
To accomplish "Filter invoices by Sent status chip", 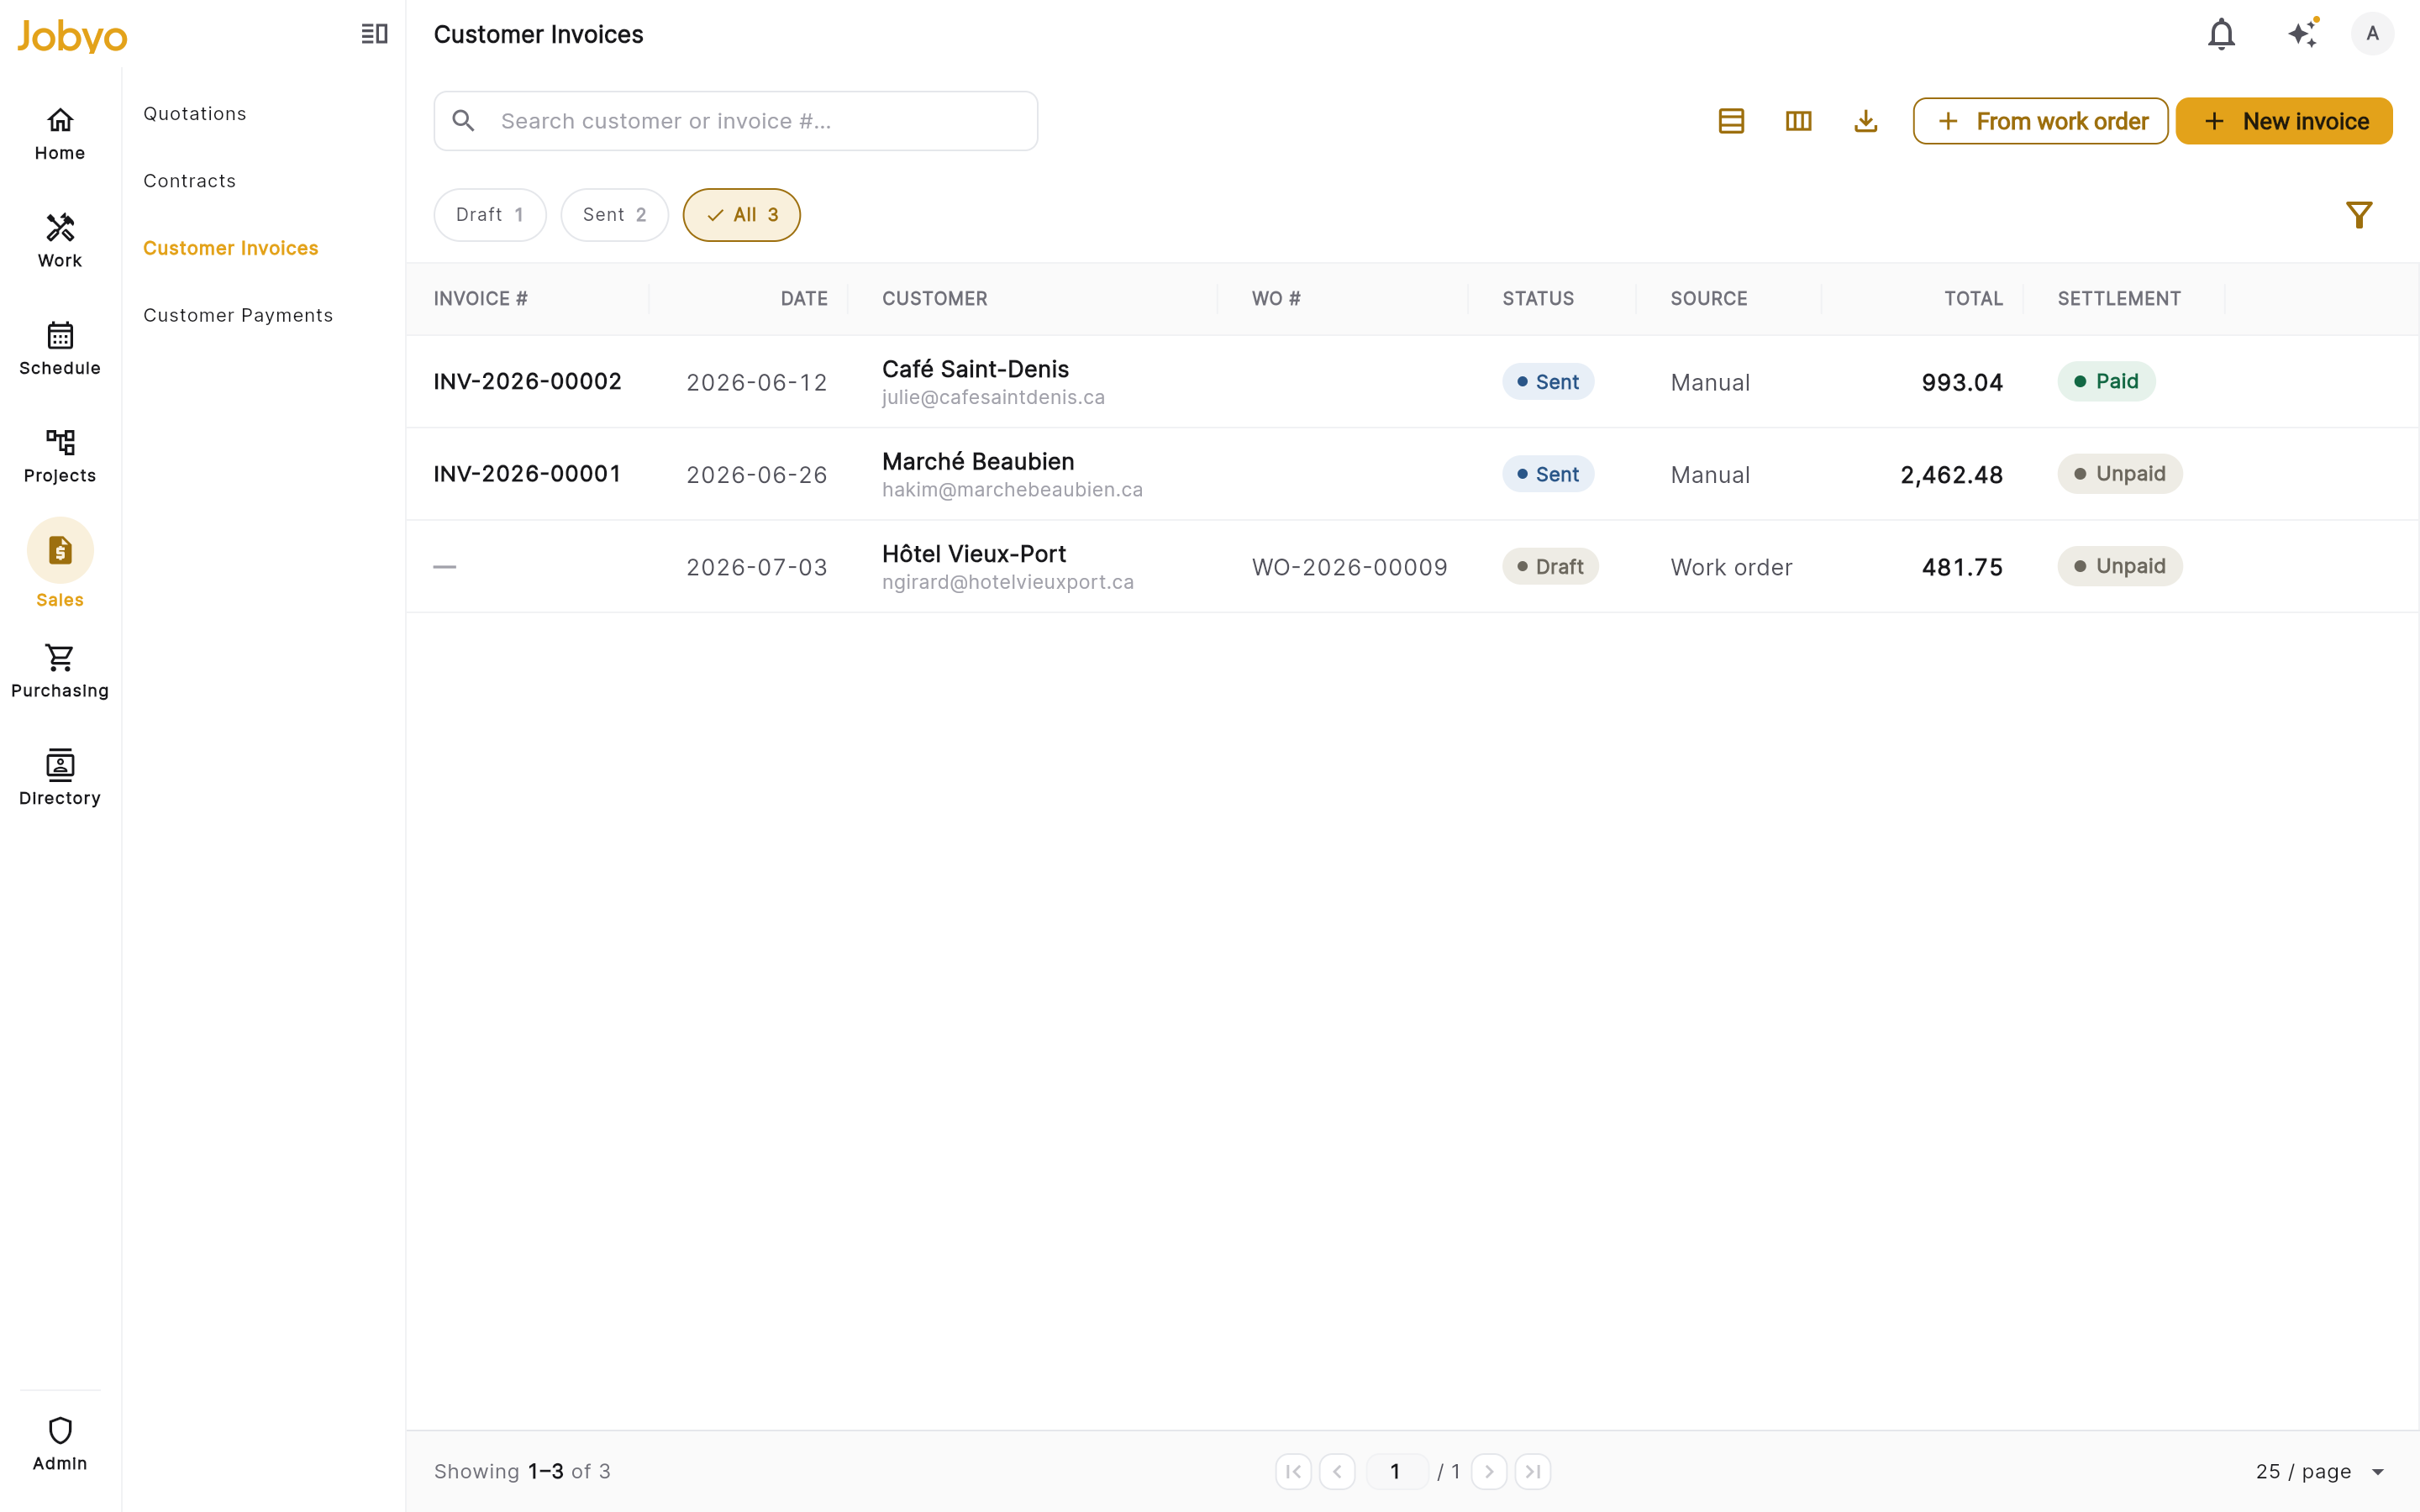I will coord(614,215).
